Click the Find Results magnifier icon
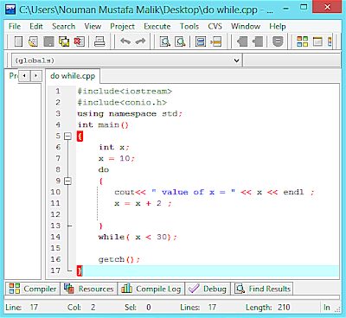Image resolution: width=346 pixels, height=318 pixels. pyautogui.click(x=240, y=289)
